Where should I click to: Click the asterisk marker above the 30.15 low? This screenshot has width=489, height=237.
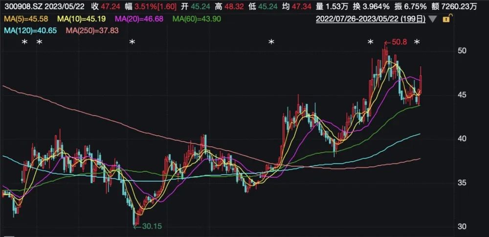pyautogui.click(x=132, y=42)
